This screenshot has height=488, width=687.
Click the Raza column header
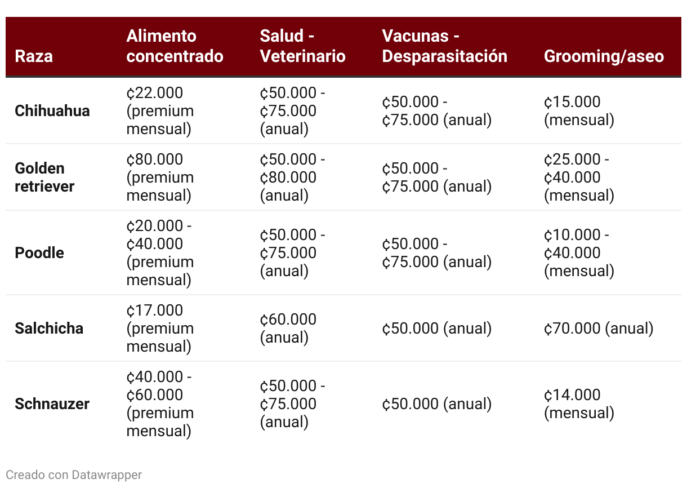34,56
